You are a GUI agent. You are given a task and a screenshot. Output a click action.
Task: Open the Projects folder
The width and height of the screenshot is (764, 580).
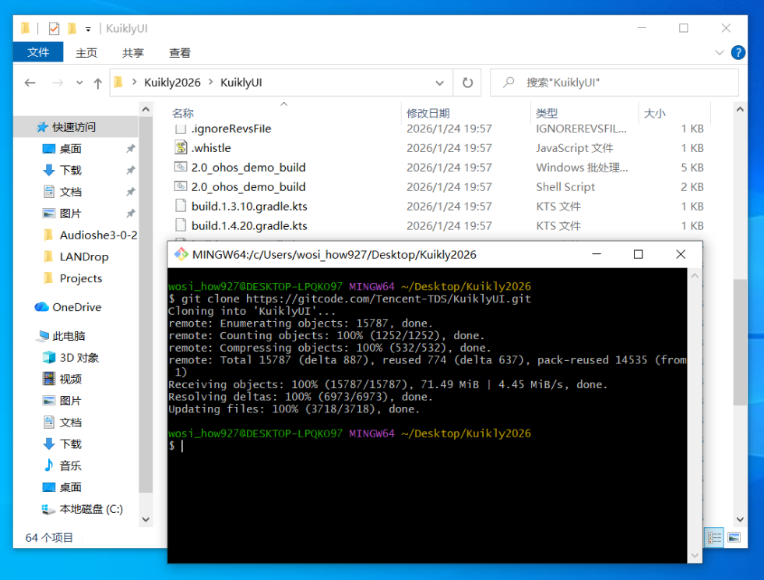[x=81, y=278]
